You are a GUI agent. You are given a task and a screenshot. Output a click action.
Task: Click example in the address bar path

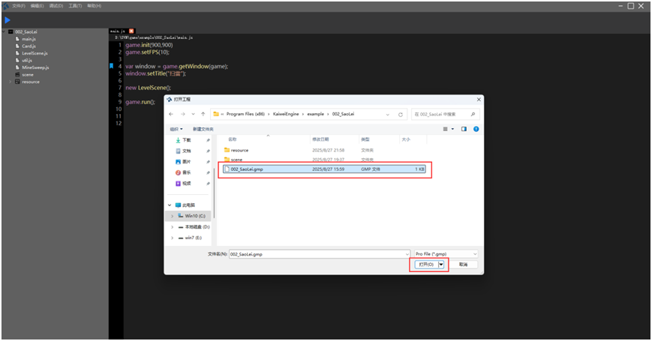[315, 114]
